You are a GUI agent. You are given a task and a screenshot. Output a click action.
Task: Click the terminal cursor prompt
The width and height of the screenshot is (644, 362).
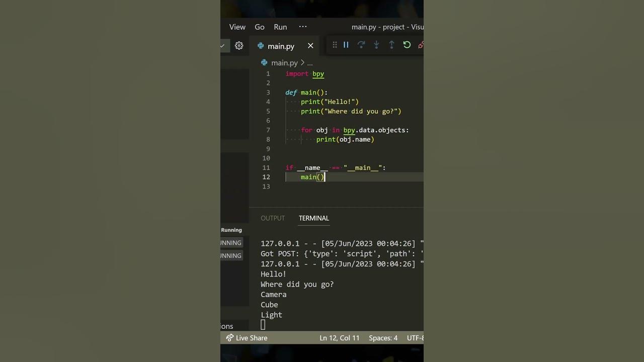click(x=263, y=325)
